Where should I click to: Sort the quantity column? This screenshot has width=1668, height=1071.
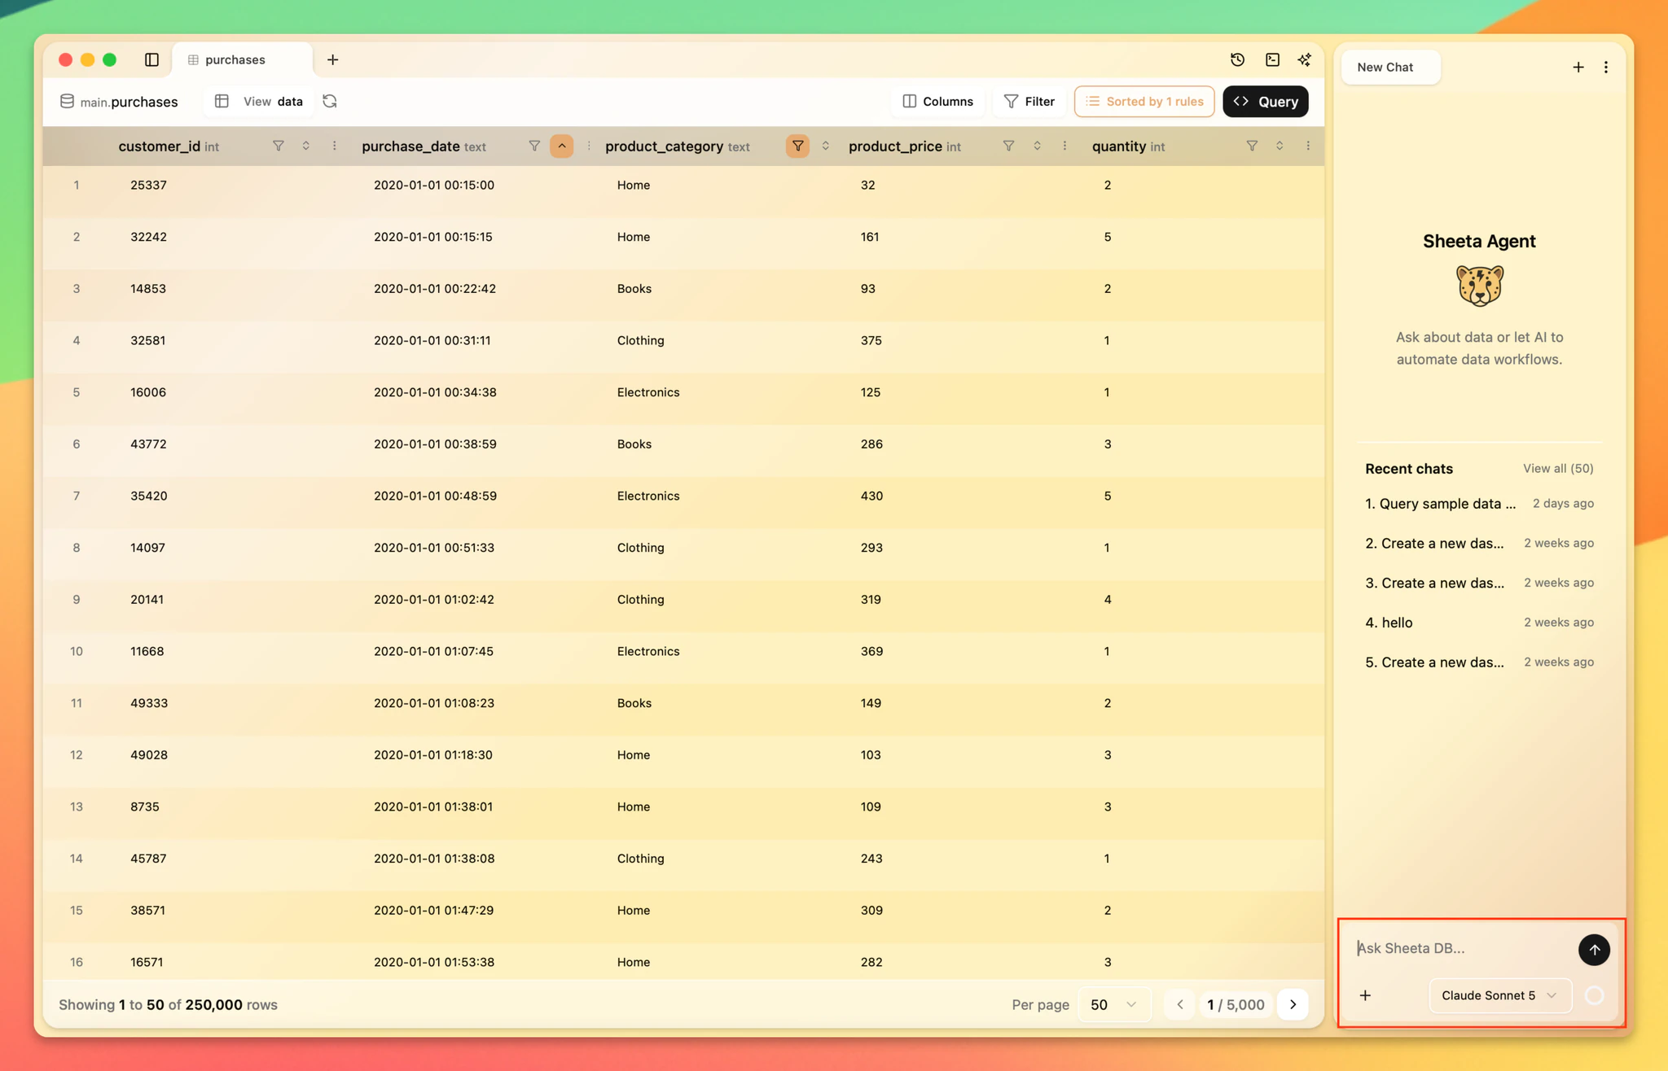coord(1280,146)
